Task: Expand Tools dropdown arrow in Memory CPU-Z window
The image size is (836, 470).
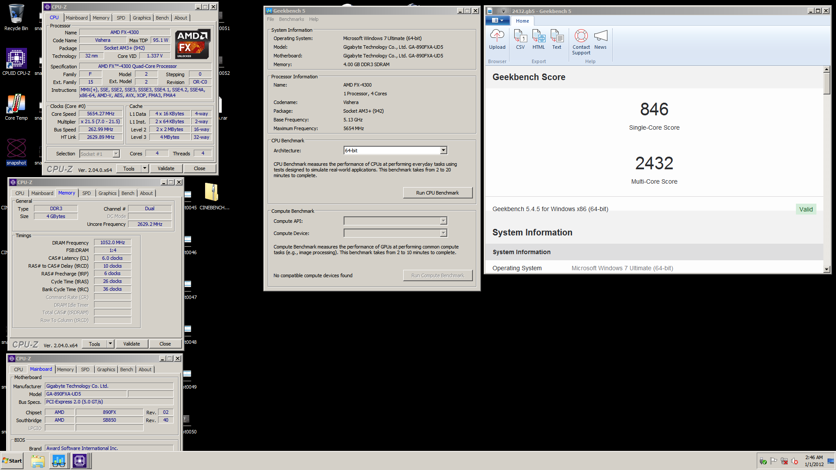Action: click(x=110, y=344)
